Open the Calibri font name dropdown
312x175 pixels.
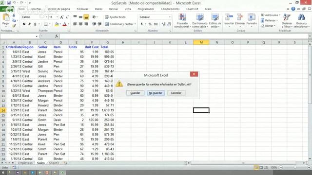tap(47, 17)
